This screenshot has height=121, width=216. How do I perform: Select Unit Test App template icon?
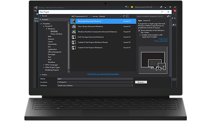point(74,37)
